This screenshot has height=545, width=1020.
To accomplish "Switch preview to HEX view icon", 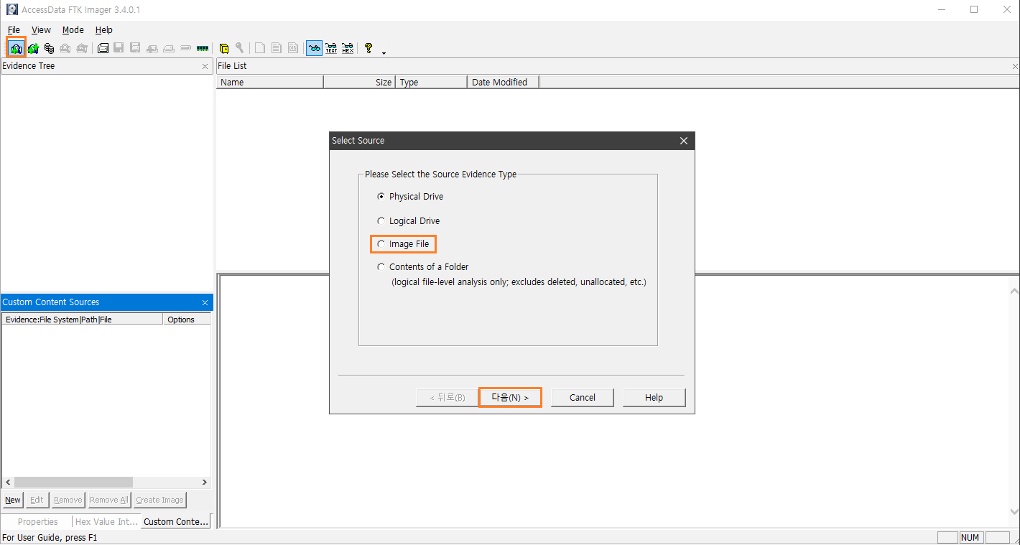I will tap(348, 48).
